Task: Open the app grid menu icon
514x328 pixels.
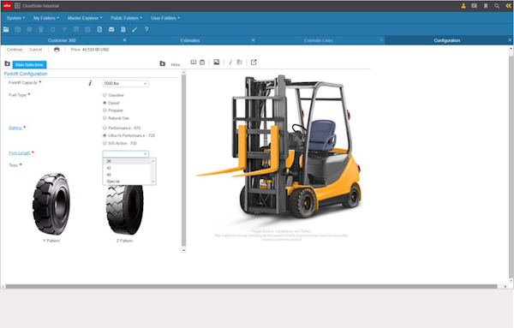Action: click(17, 6)
